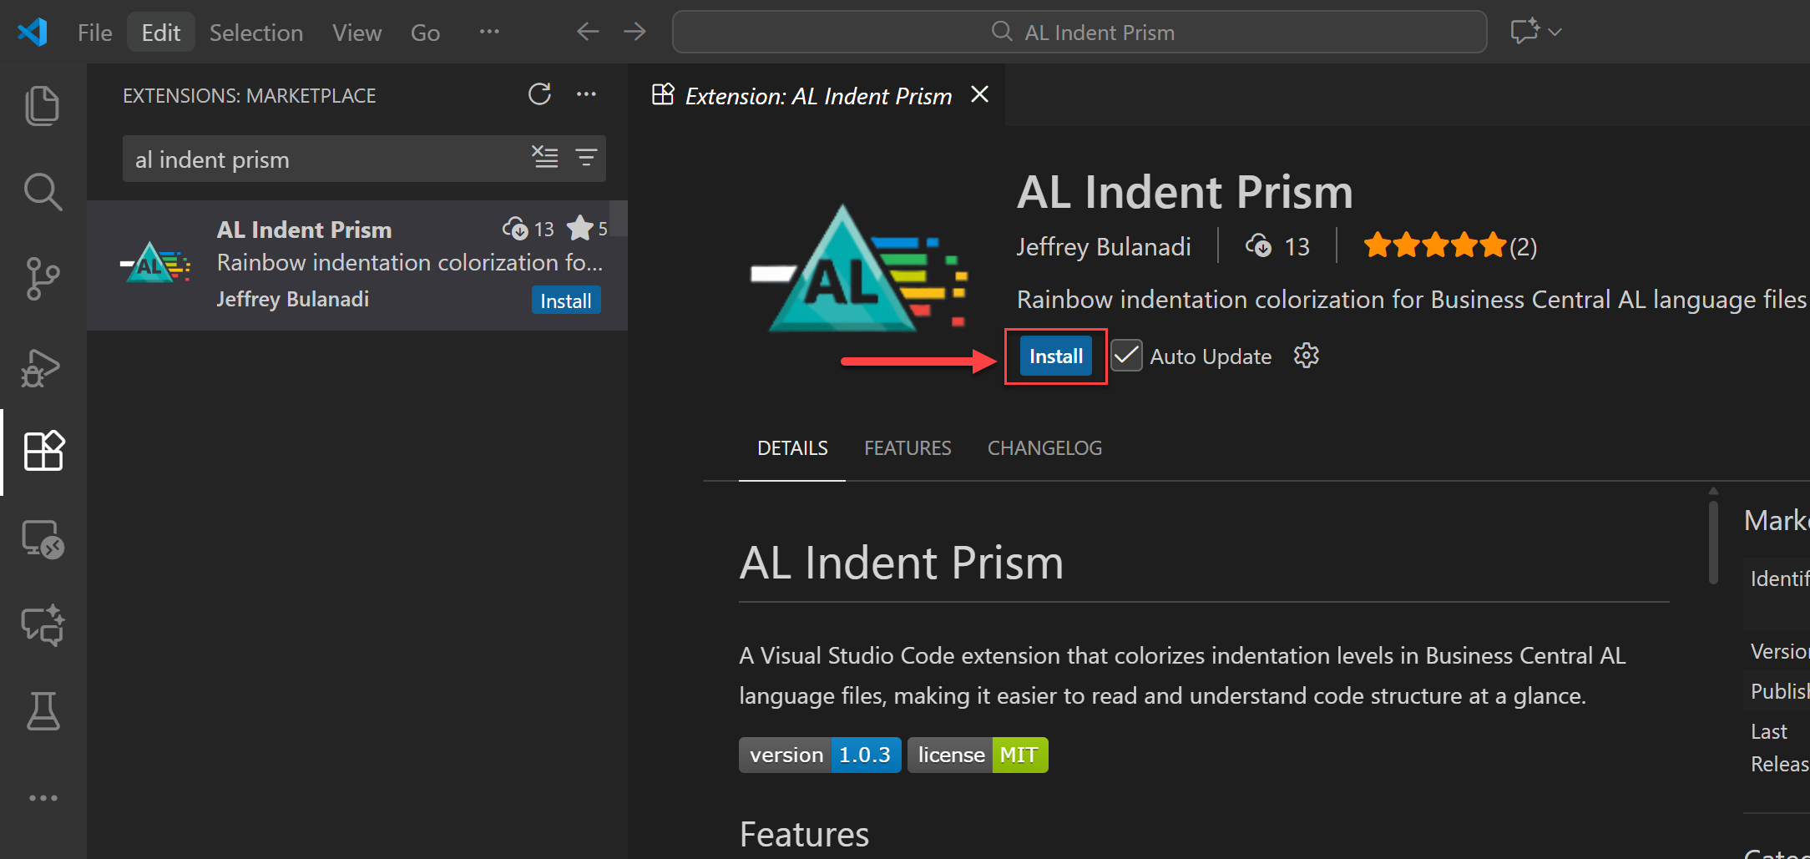Go forward in navigation history
This screenshot has width=1810, height=859.
point(635,32)
